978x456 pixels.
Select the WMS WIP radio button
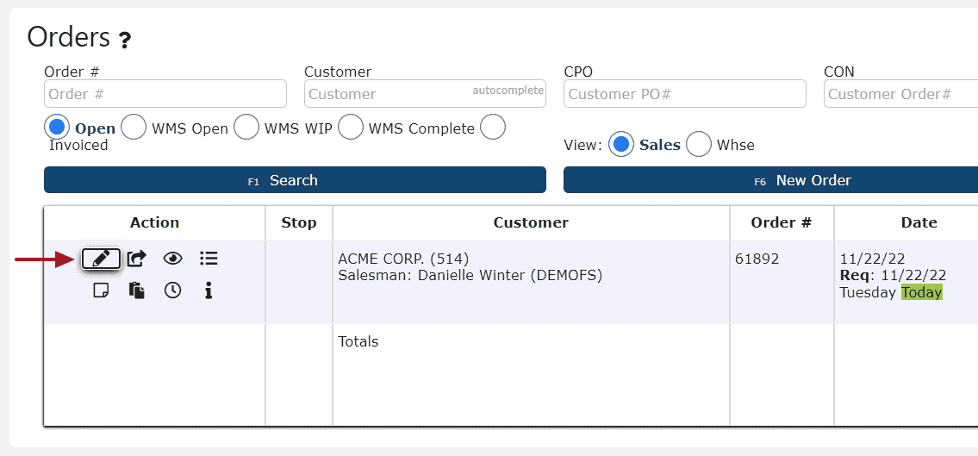tap(246, 128)
